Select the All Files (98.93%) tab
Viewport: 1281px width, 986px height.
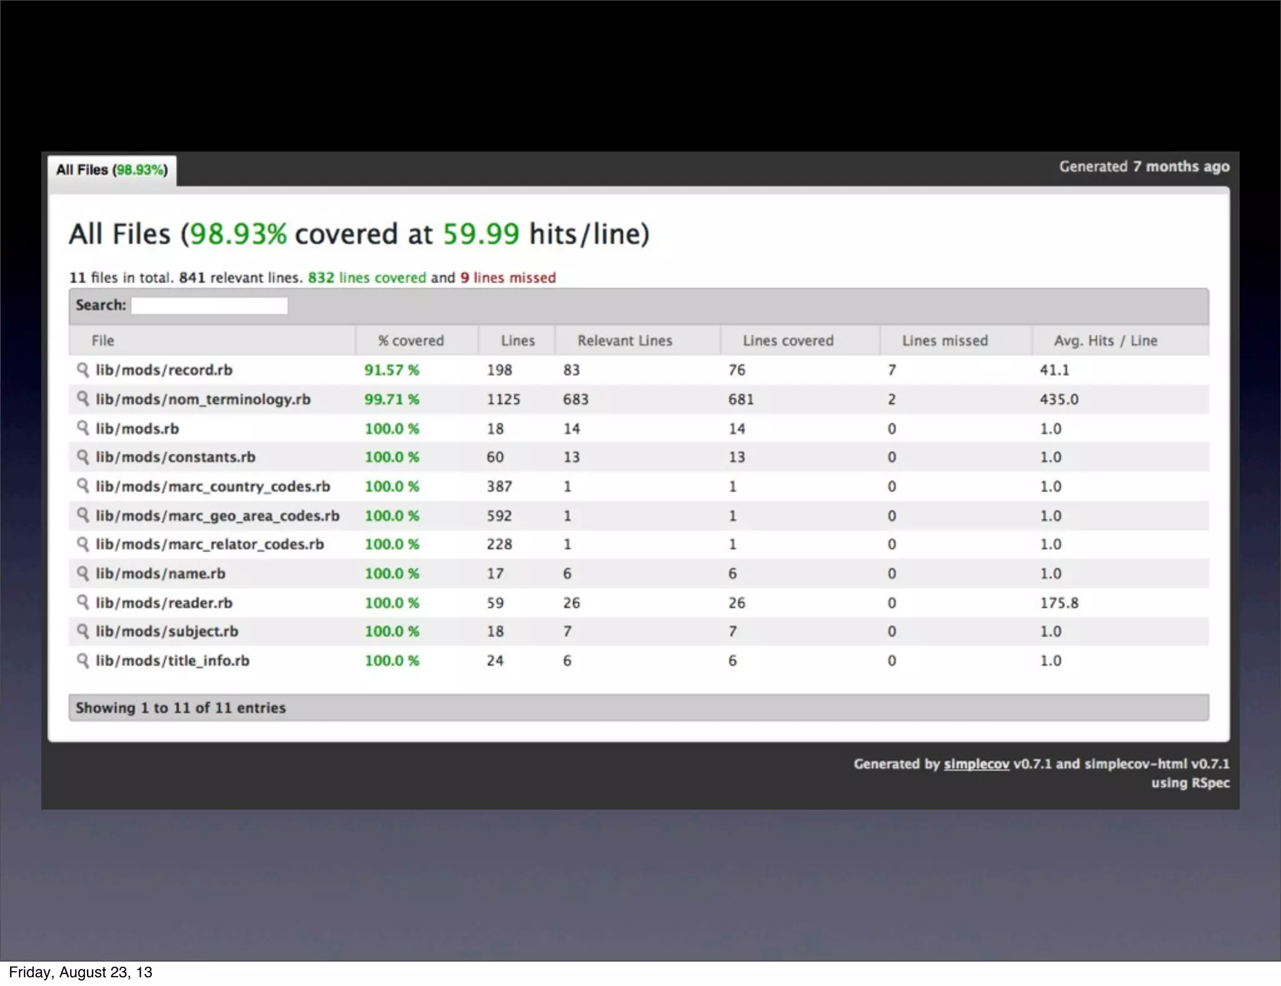[112, 170]
